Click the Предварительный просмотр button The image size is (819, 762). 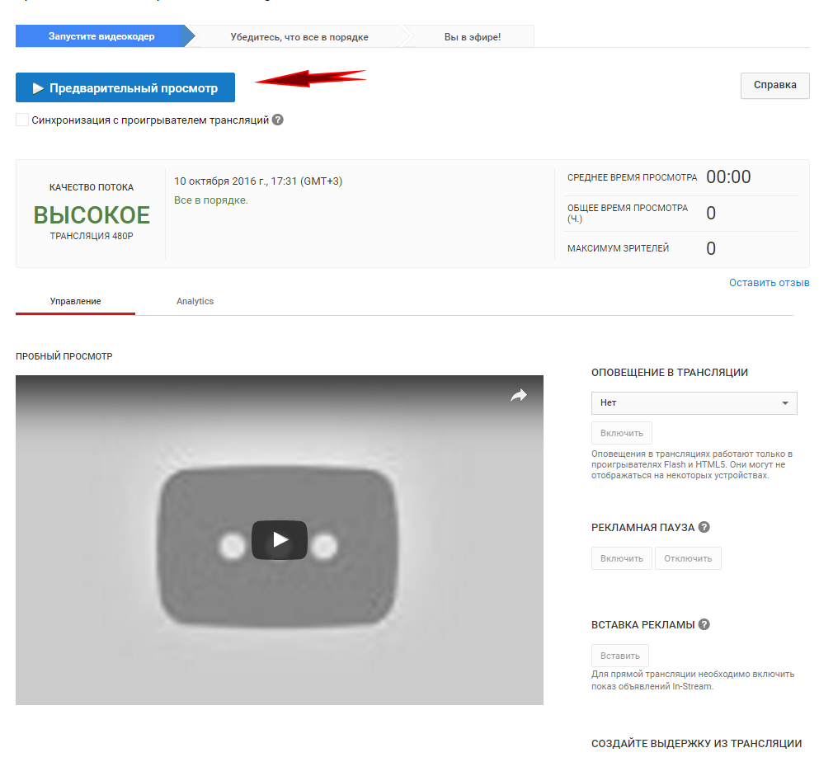(125, 88)
